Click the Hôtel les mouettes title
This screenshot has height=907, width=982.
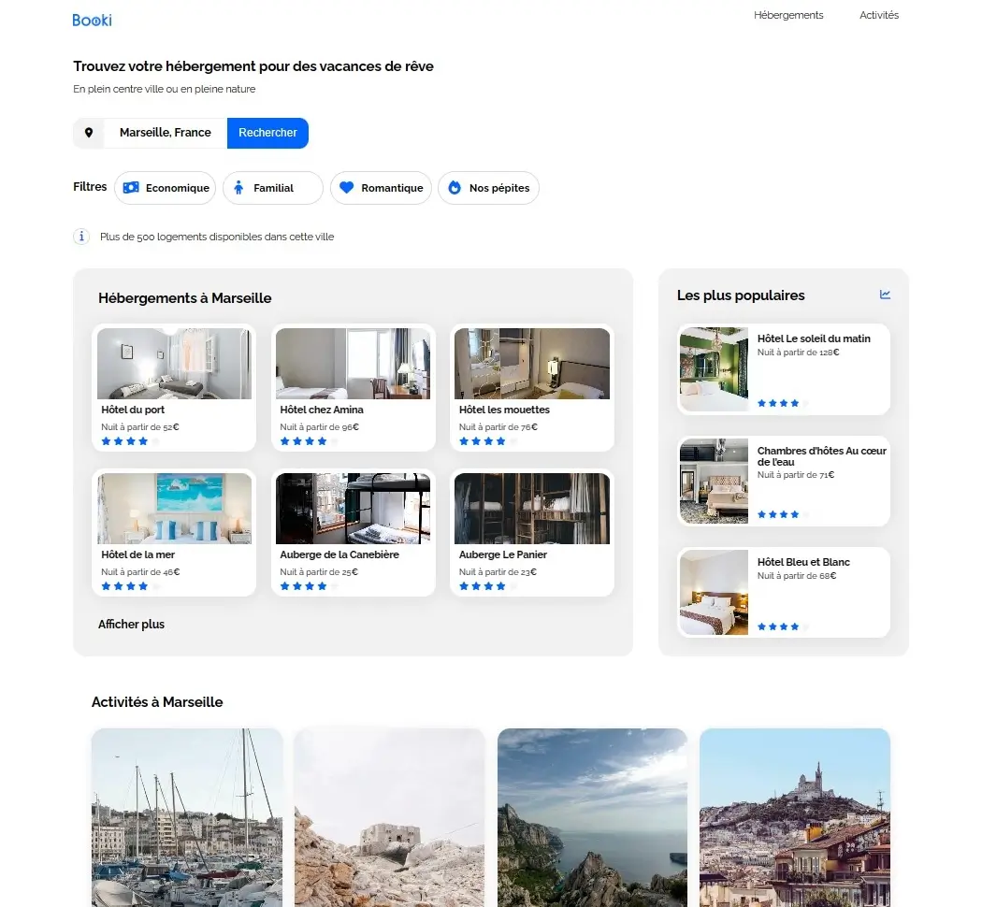coord(504,410)
